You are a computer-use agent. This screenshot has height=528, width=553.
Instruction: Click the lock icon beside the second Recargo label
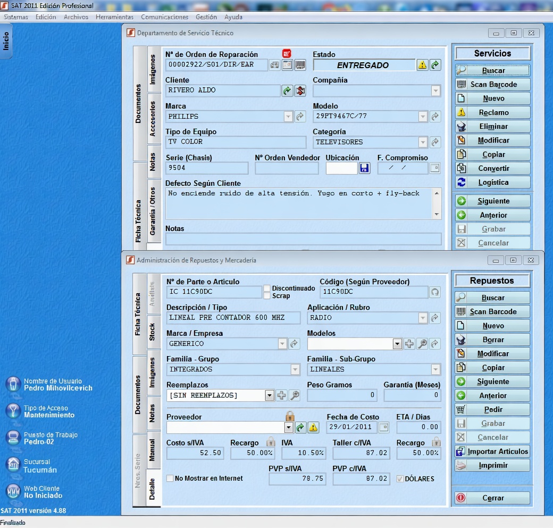coord(436,442)
